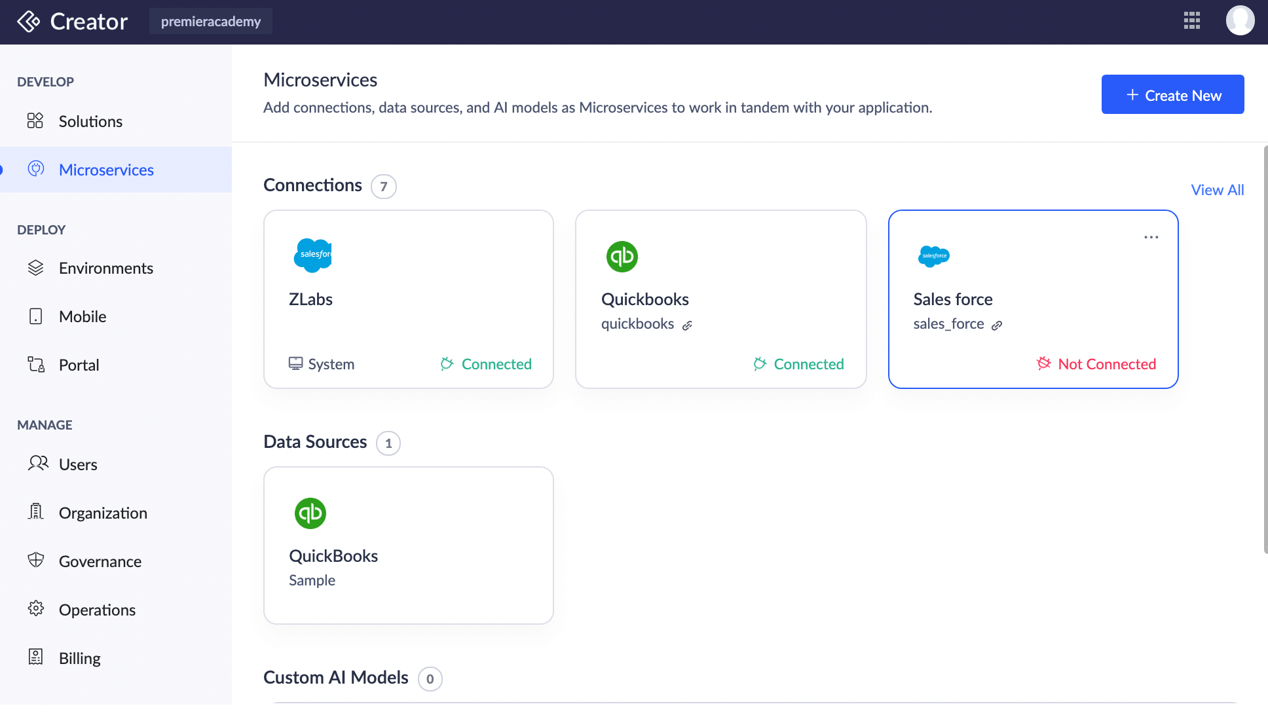Click the Not Connected status icon

(x=1043, y=363)
